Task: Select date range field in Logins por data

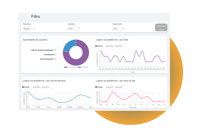Action: click(115, 46)
